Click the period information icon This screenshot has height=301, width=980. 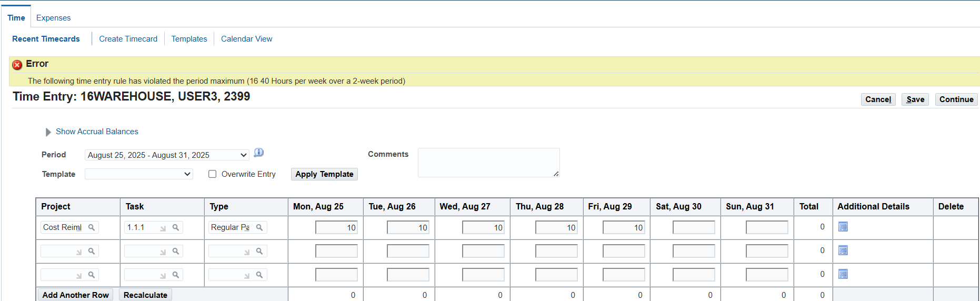259,153
